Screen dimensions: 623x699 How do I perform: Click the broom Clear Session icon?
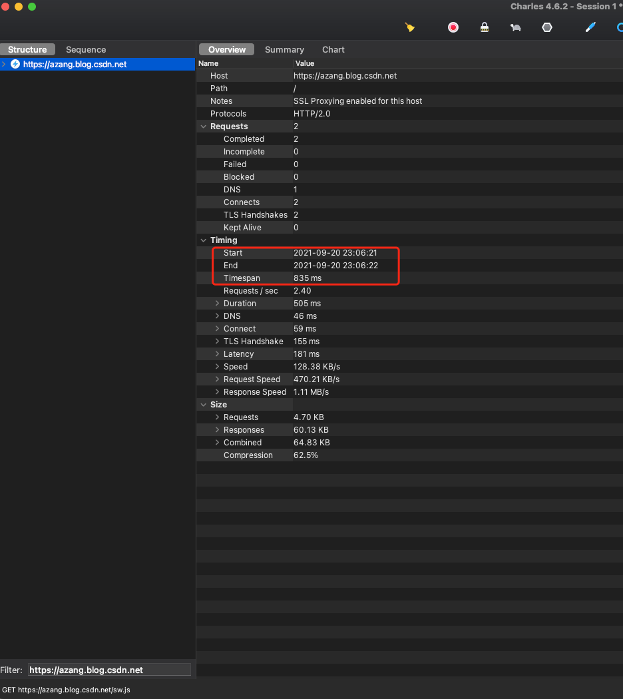pyautogui.click(x=409, y=28)
